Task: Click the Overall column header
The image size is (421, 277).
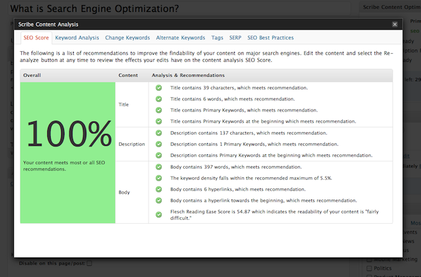Action: (32, 75)
